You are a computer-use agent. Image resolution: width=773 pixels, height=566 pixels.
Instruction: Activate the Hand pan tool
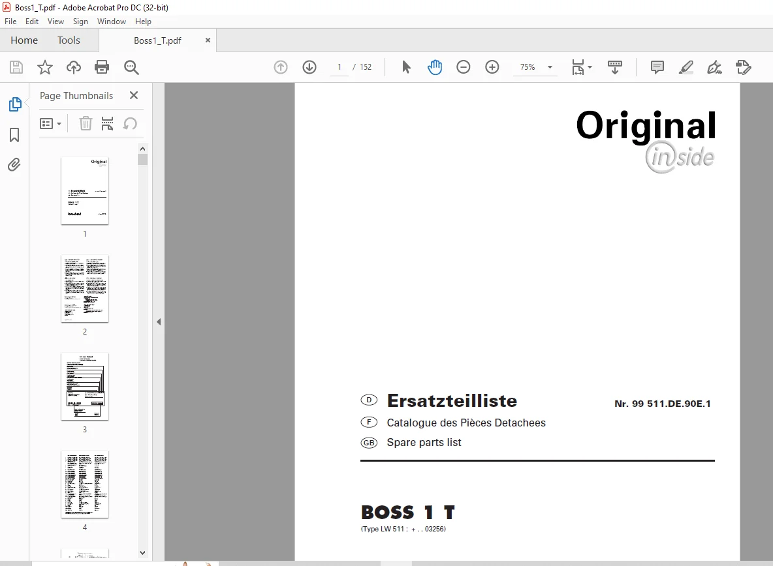point(435,67)
